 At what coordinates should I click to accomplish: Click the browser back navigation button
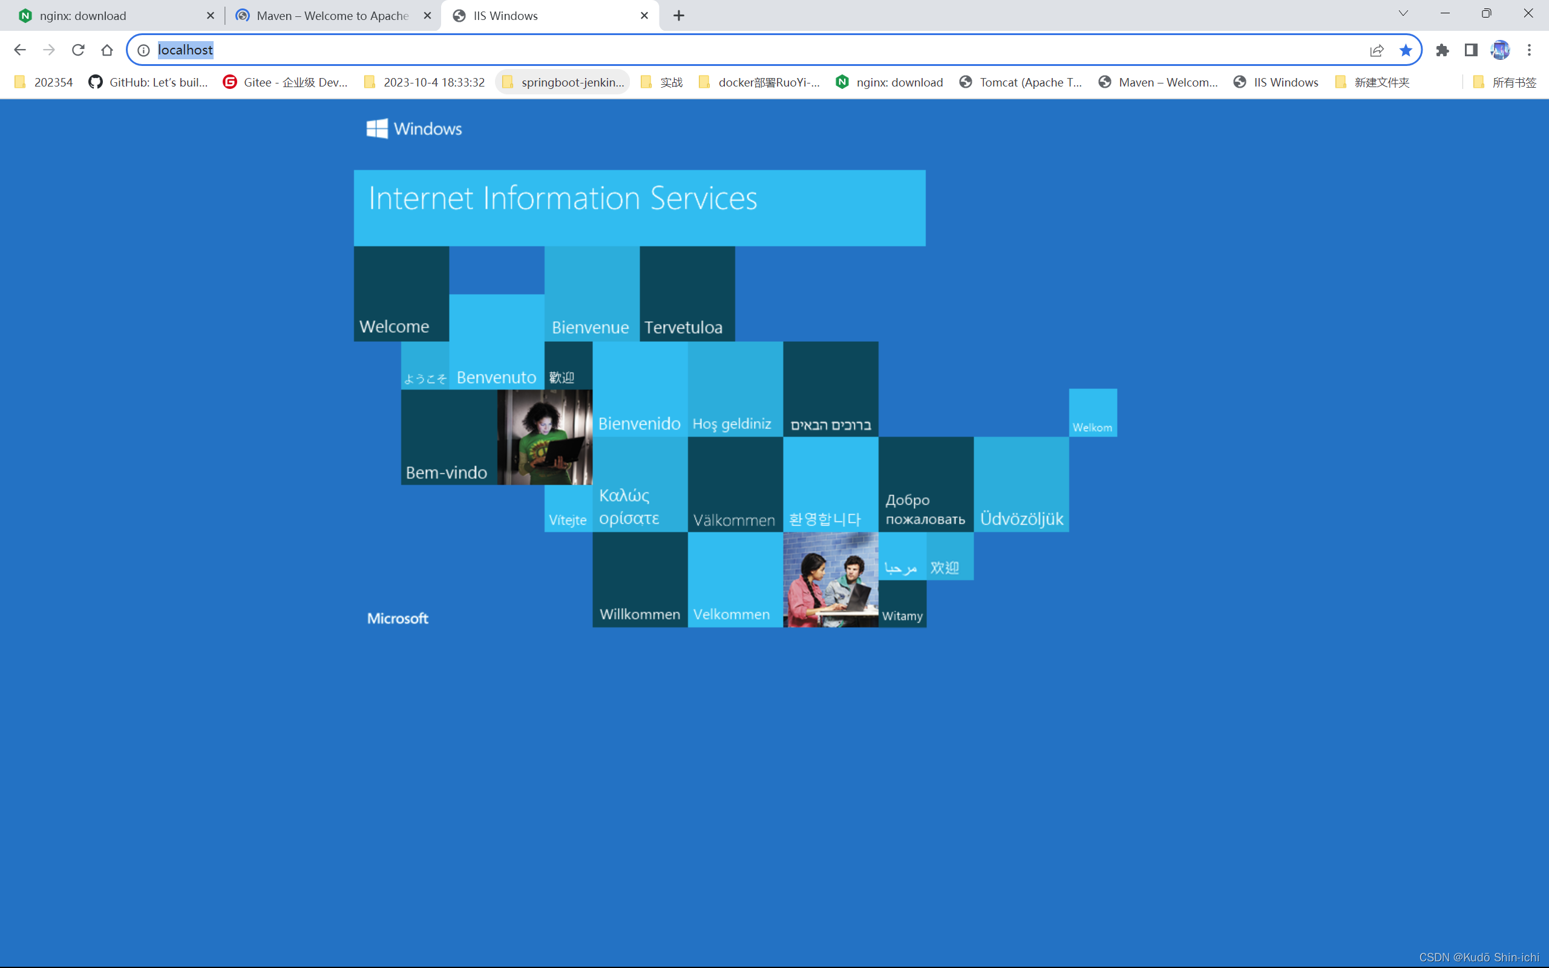coord(20,49)
